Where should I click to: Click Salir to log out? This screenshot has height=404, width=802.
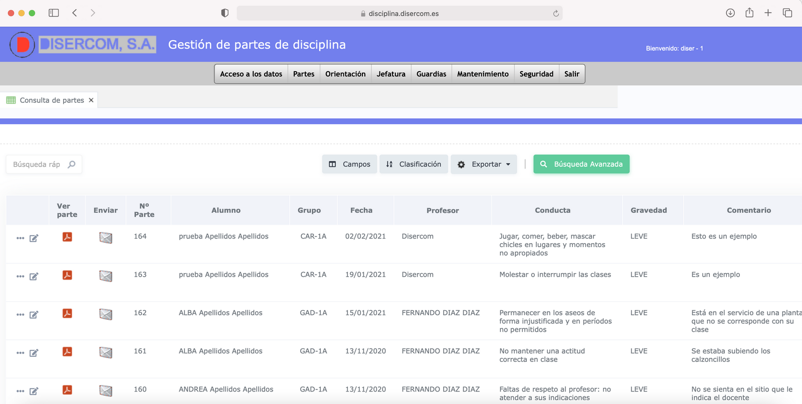click(571, 74)
